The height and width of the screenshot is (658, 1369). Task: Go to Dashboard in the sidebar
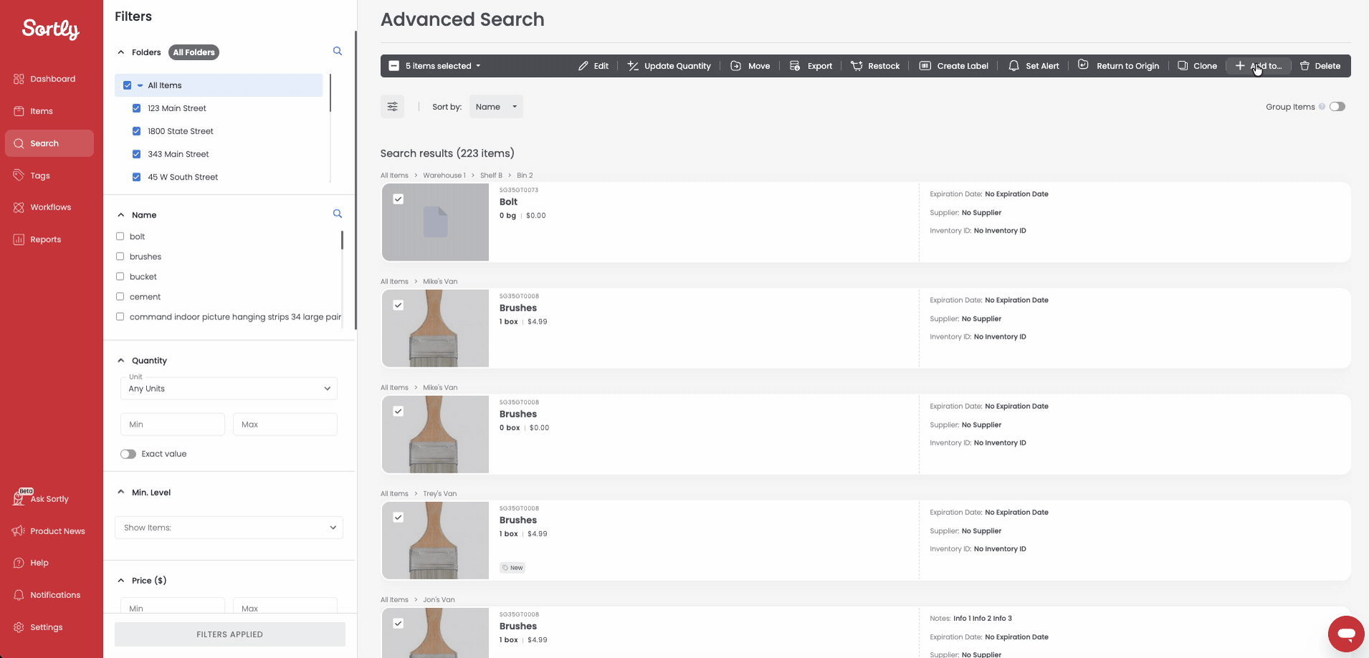pos(52,79)
